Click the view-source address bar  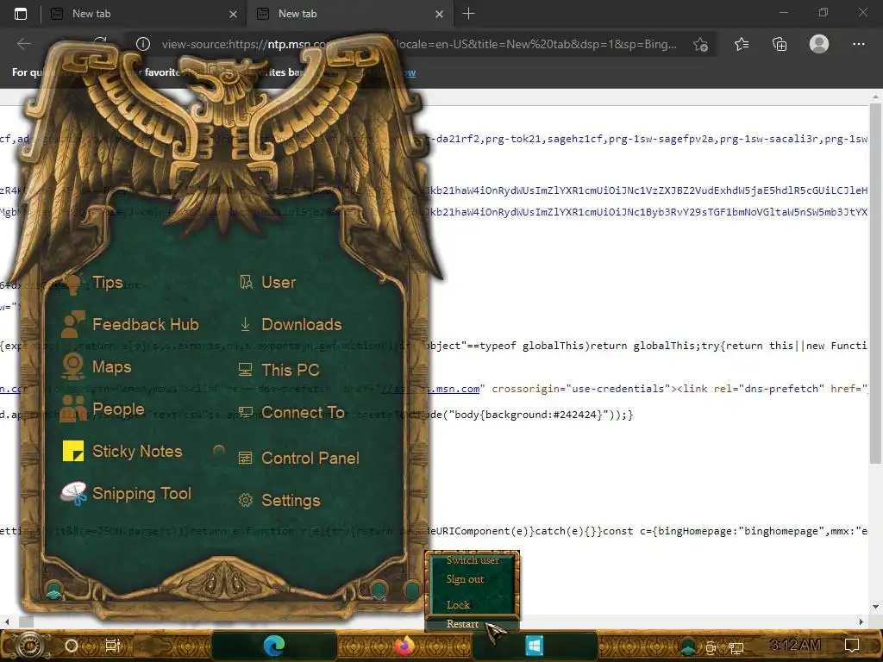pos(419,44)
